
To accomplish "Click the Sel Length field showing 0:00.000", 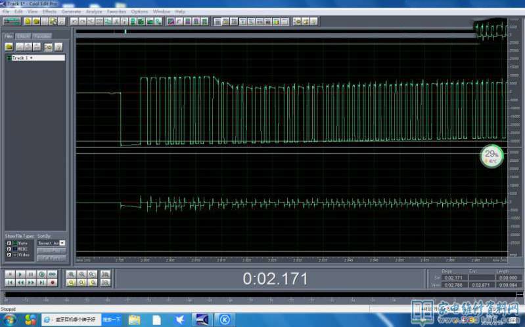I will coord(508,278).
